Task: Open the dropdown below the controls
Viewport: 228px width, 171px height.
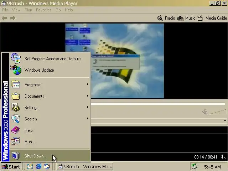Action: pos(225,121)
